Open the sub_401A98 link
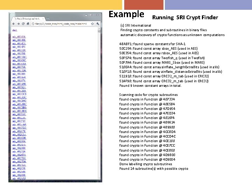Image resolution: width=252 pixels, height=189 pixels. [19, 84]
